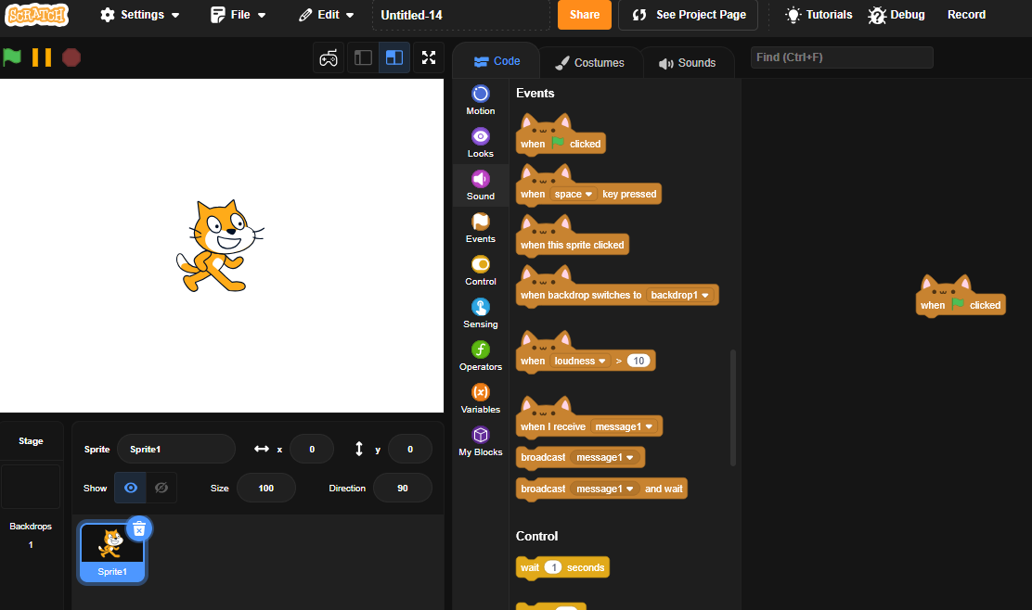Open the Variables block category

click(481, 399)
